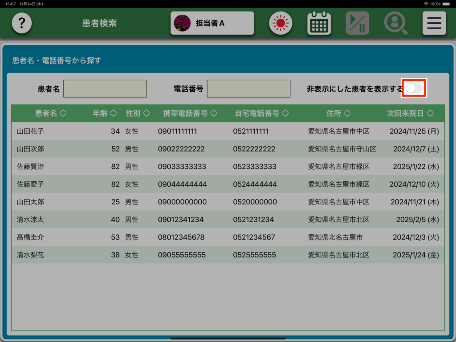Tap the 担当者A flower avatar
Screen dimensions: 456x342
tap(182, 23)
